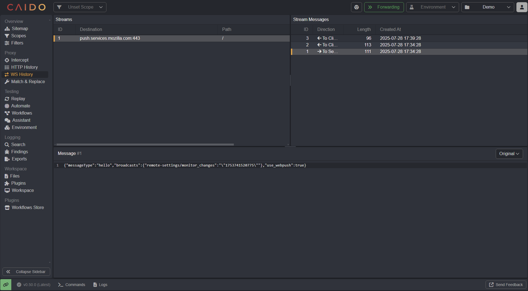Click the Send Feedback button
Screen dimensions: 528x291
click(x=506, y=285)
